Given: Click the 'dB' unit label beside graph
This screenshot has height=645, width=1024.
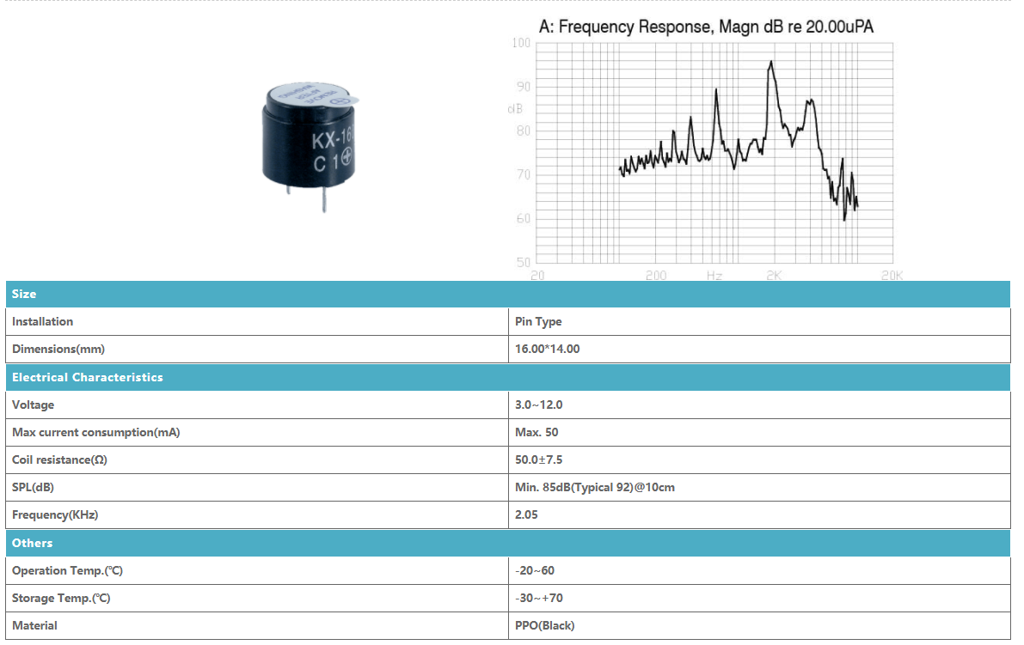Looking at the screenshot, I should coord(515,109).
